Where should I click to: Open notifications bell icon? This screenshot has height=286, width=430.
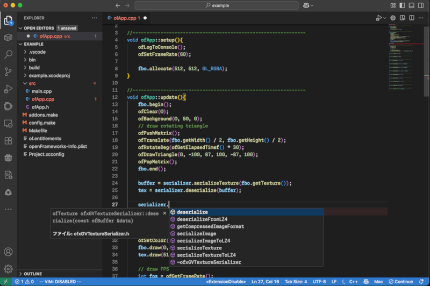(x=421, y=282)
